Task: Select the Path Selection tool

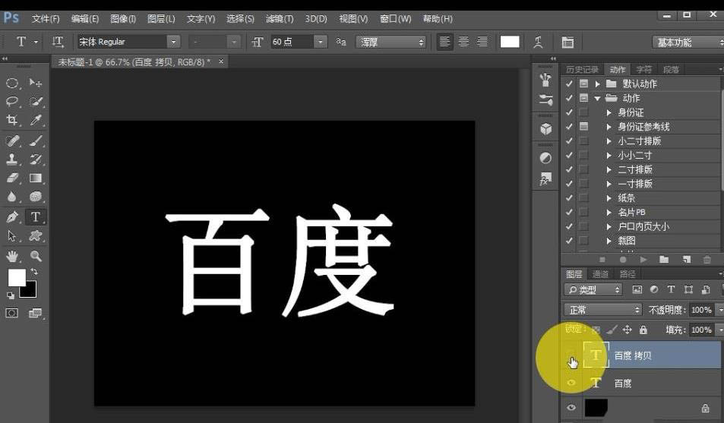Action: point(12,235)
